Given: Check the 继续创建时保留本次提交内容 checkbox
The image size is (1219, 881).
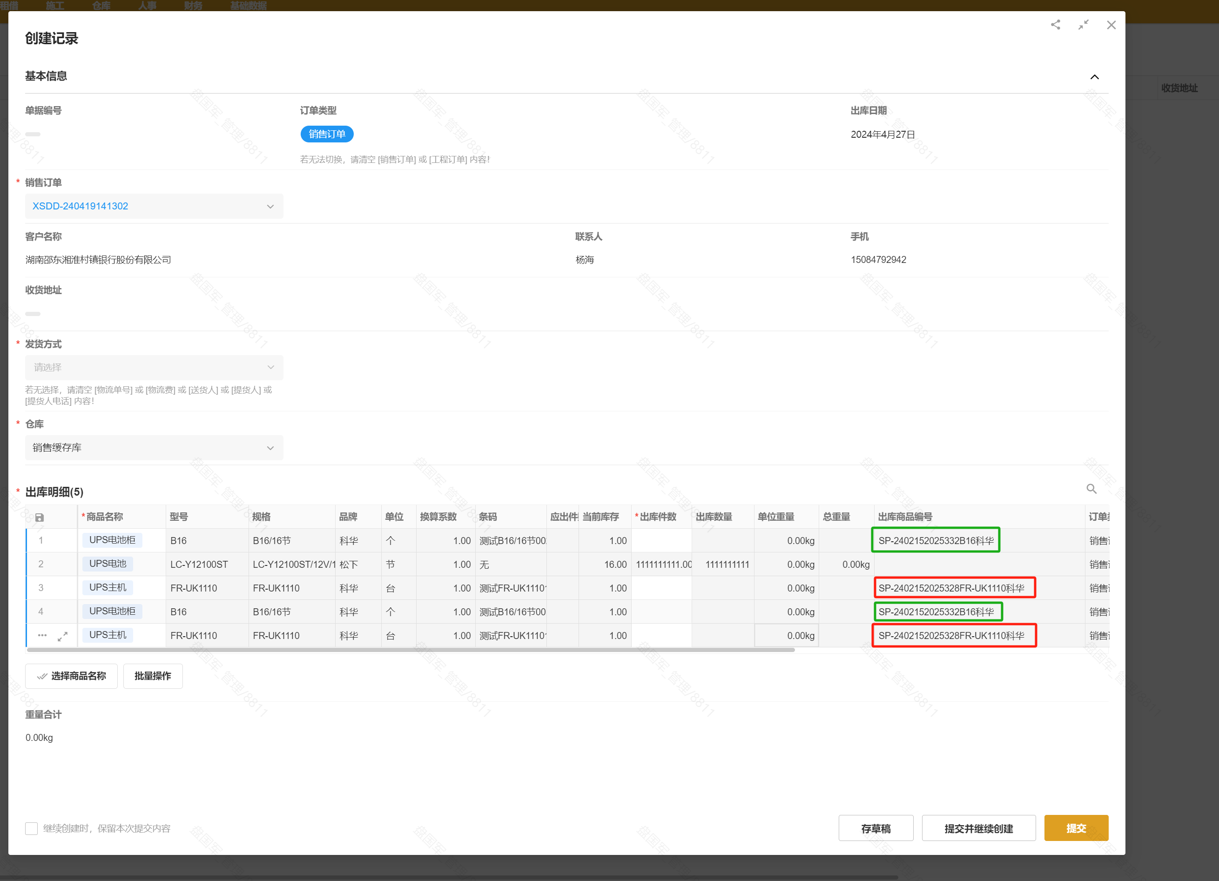Looking at the screenshot, I should tap(31, 828).
